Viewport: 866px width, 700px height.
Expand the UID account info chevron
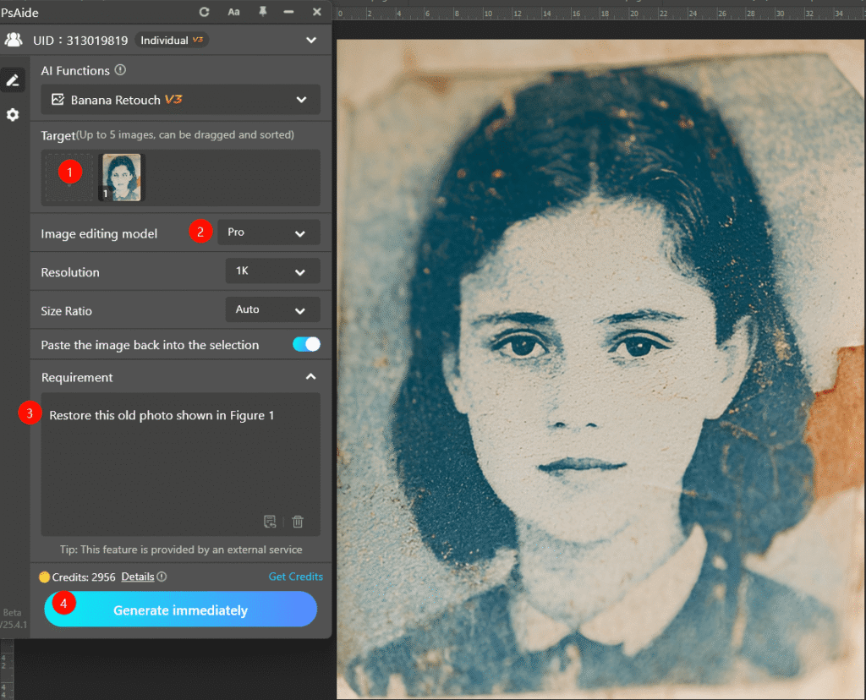[x=311, y=40]
